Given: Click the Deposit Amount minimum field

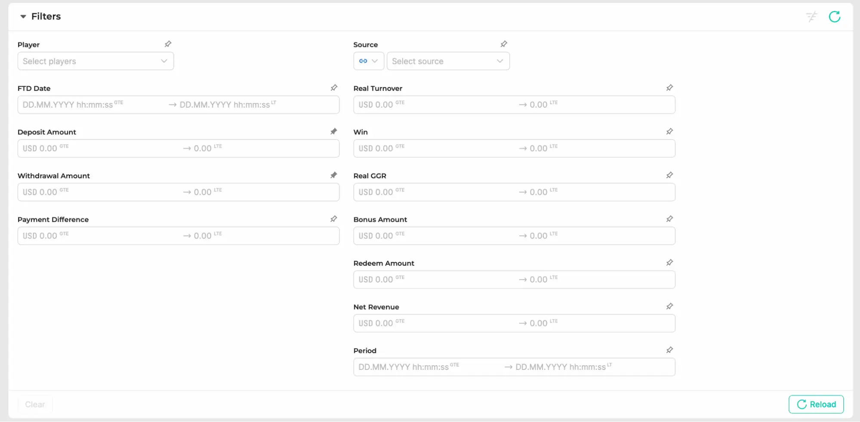Looking at the screenshot, I should pos(100,149).
